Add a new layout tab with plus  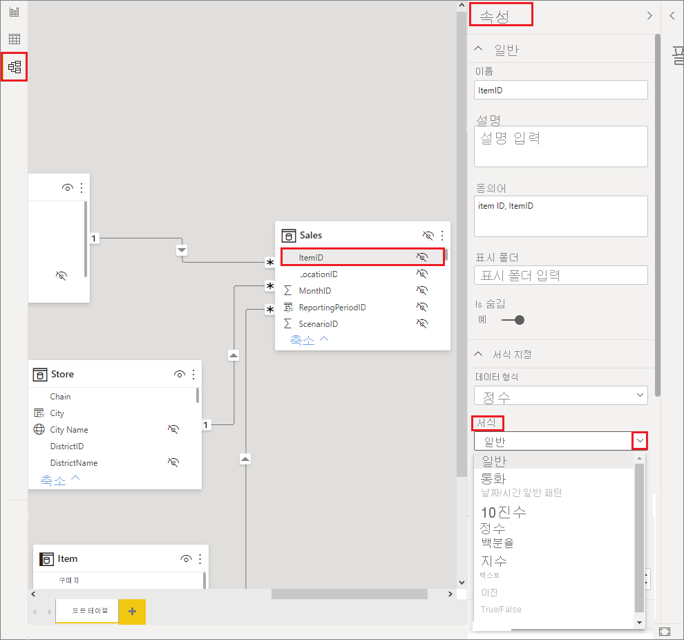(x=132, y=612)
